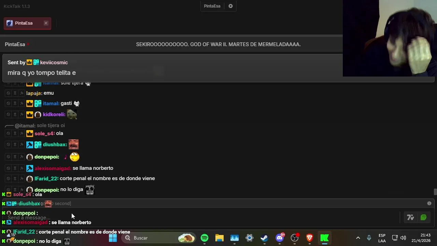Click message 'corte penal el nombre es de donde viene'
This screenshot has width=437, height=246.
click(107, 178)
